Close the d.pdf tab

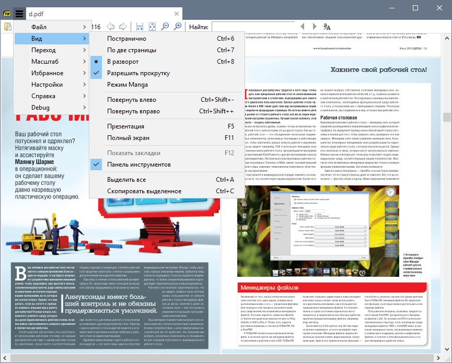[x=177, y=14]
